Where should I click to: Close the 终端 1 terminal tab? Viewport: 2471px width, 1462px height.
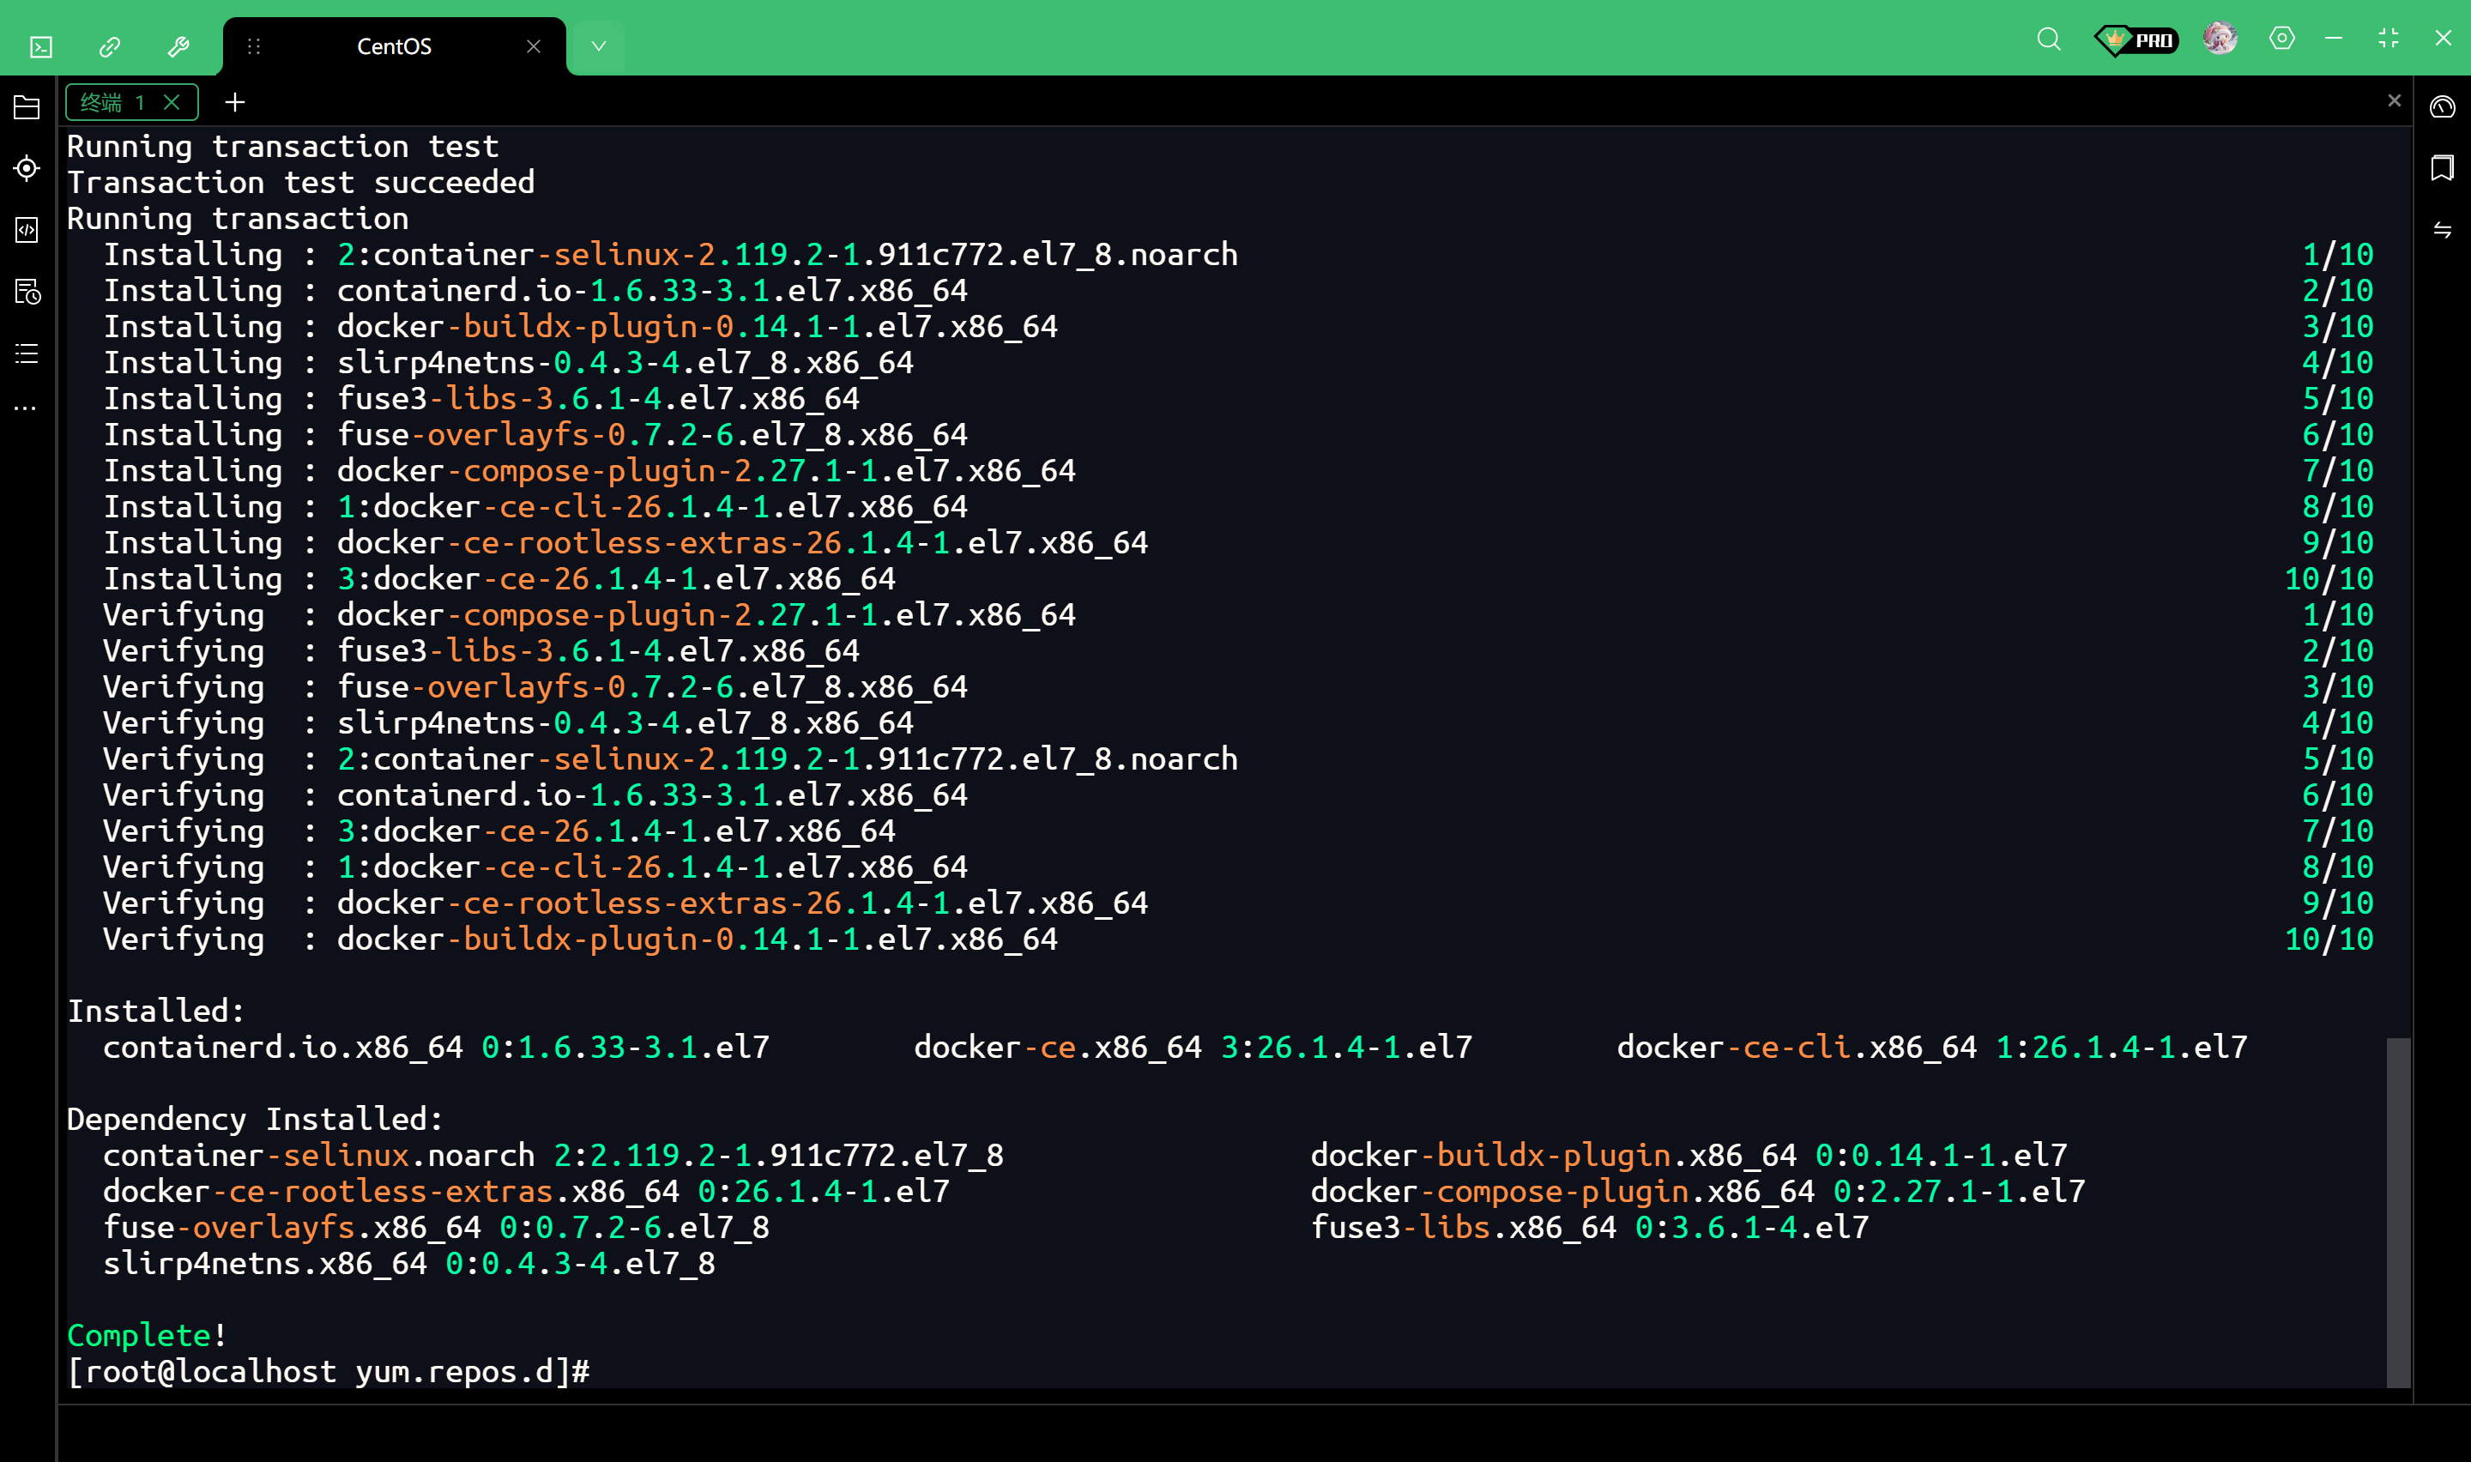point(172,102)
